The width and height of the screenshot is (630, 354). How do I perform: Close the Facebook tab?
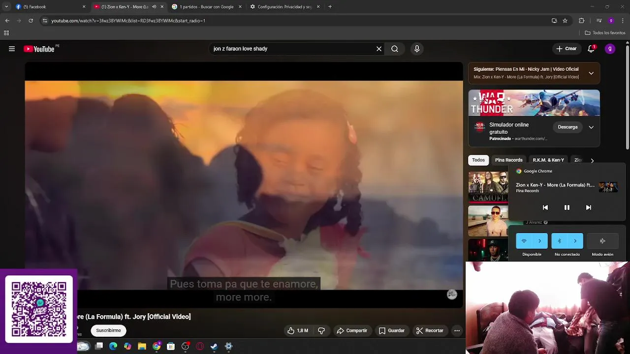click(x=84, y=7)
